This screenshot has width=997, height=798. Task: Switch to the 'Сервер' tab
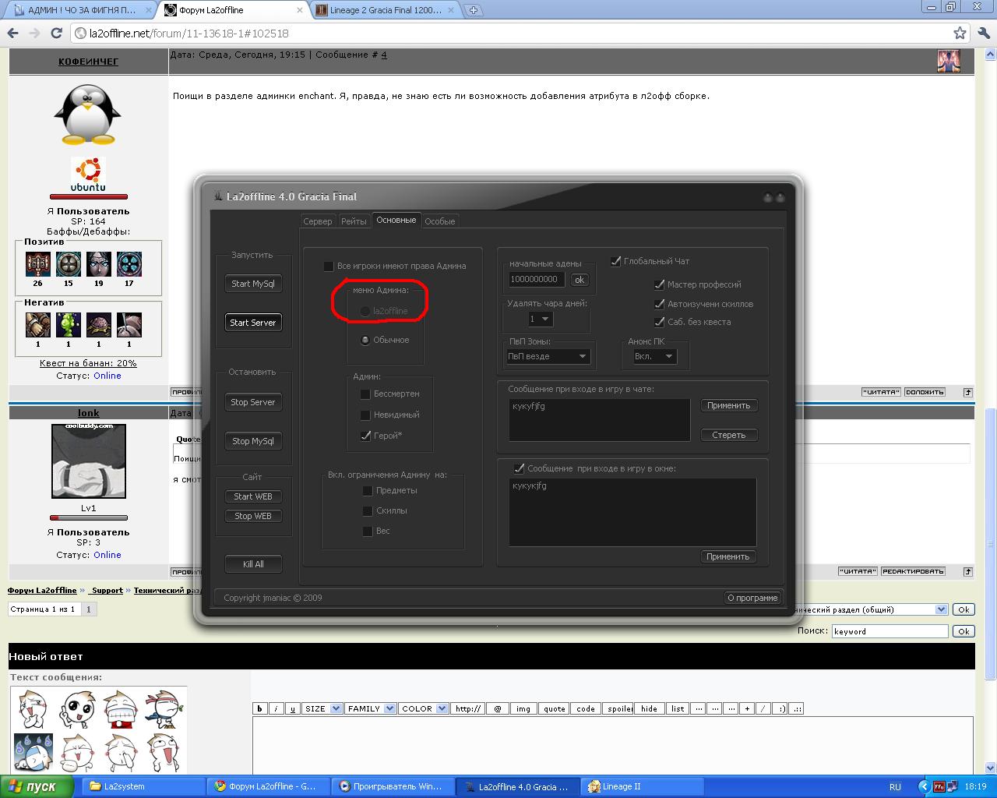[x=317, y=221]
